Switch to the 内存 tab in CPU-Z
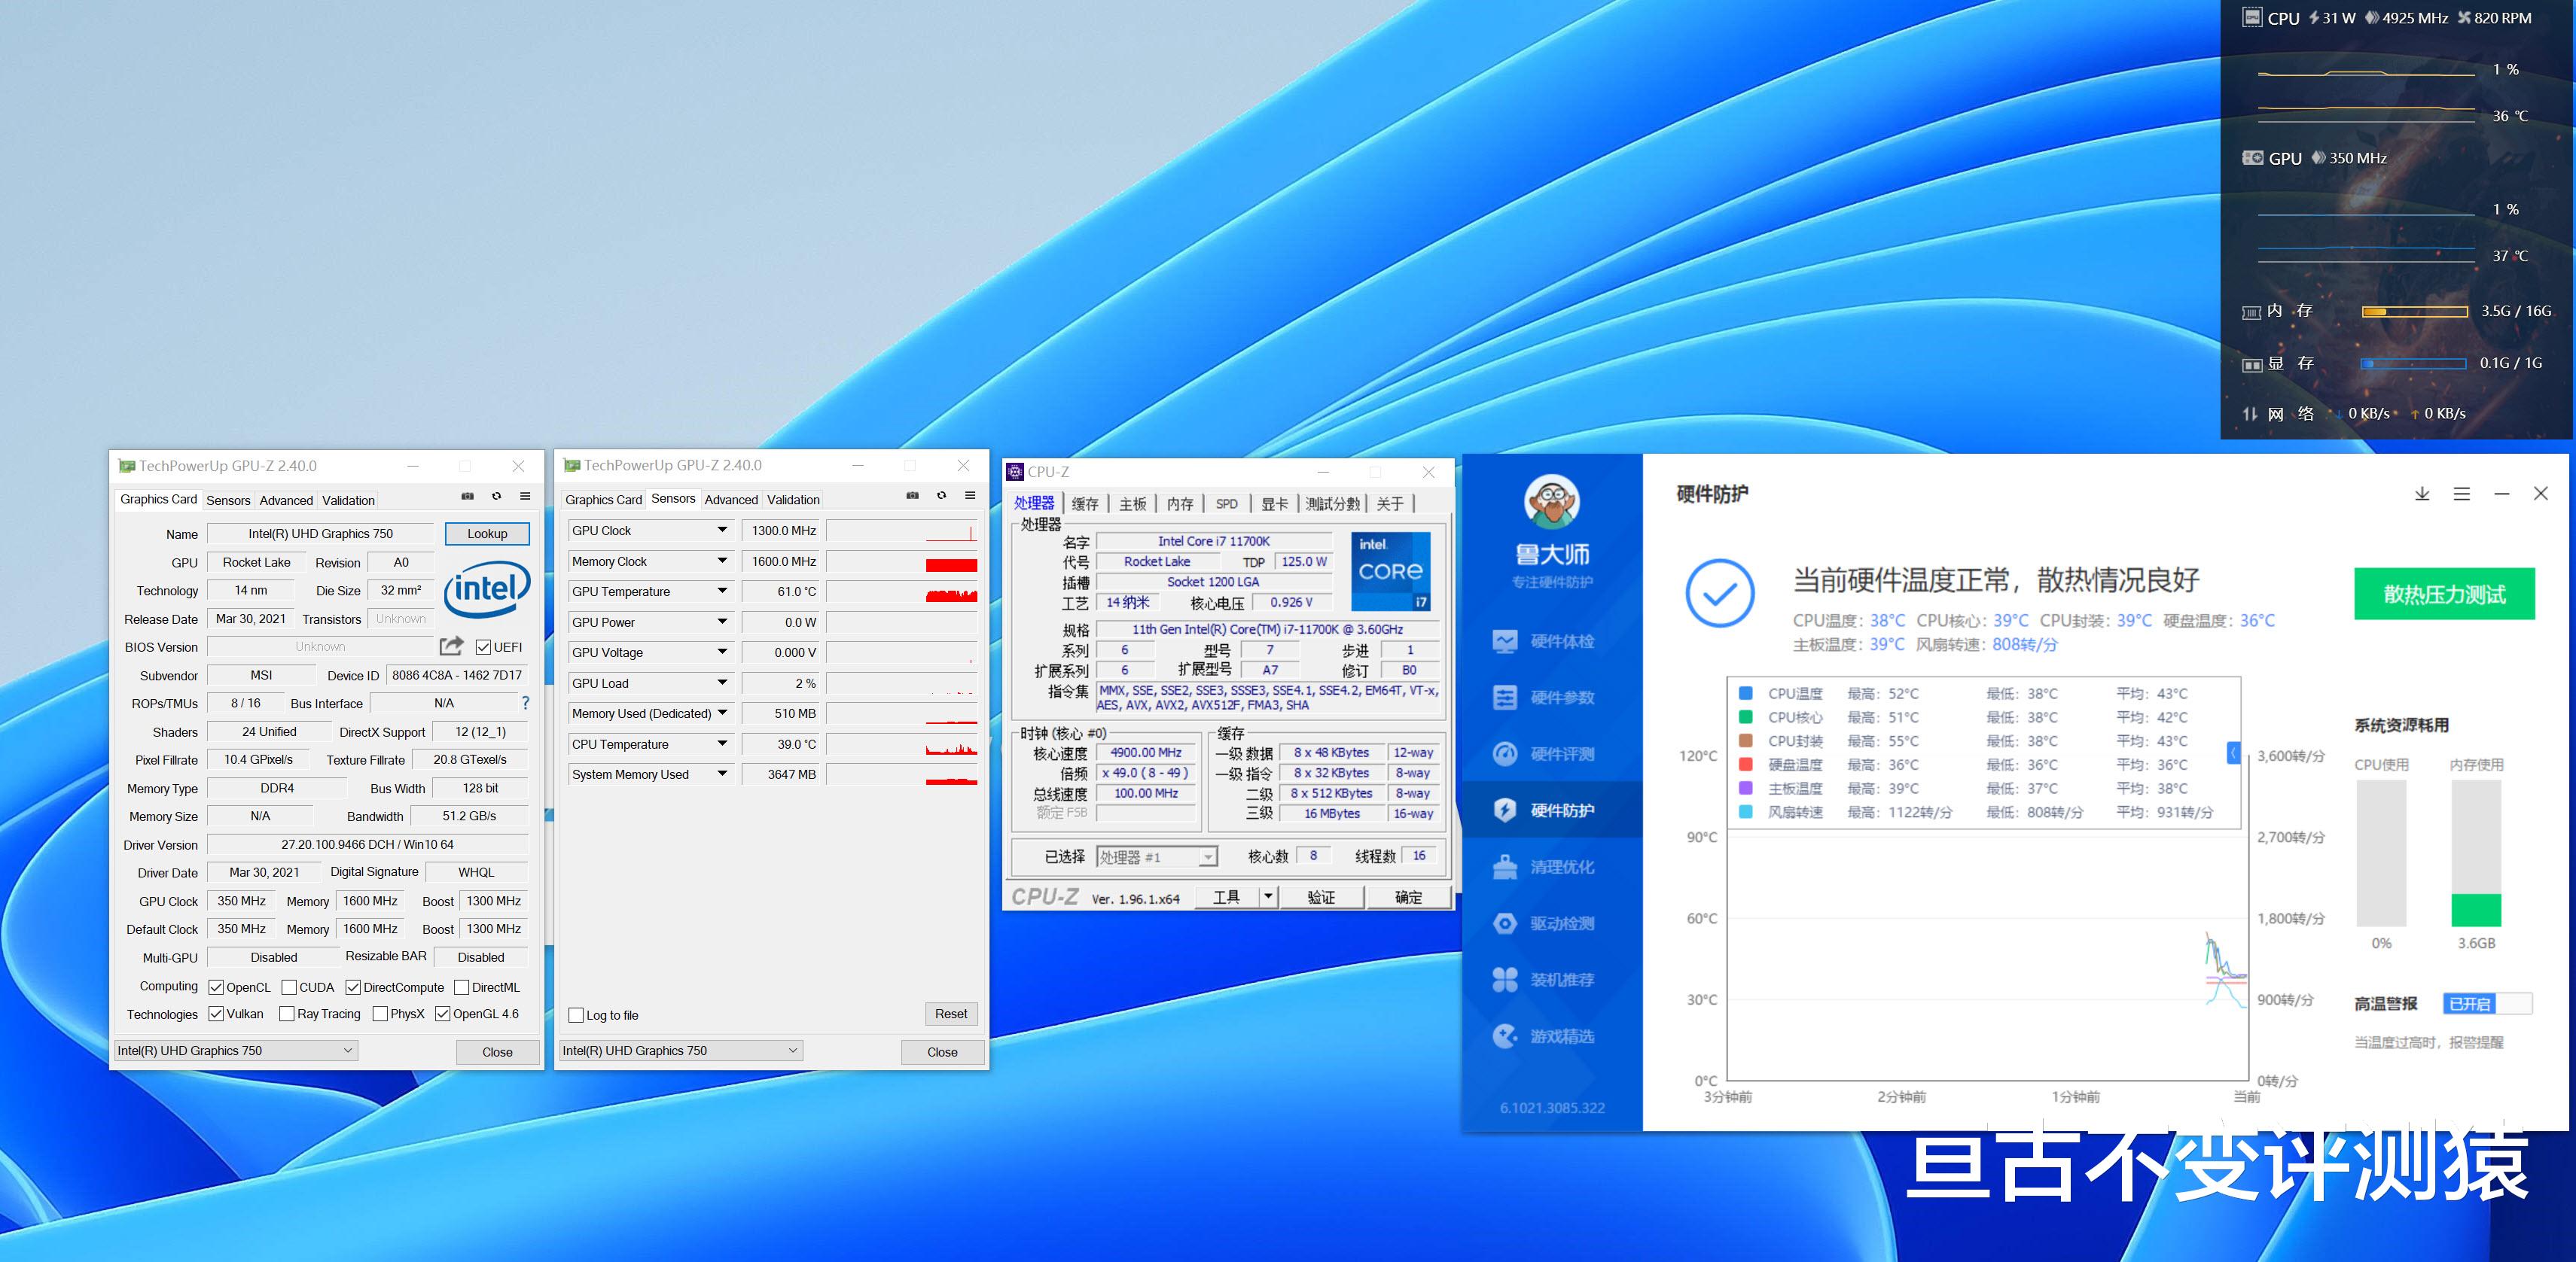Screen dimensions: 2576x1262 point(1180,503)
